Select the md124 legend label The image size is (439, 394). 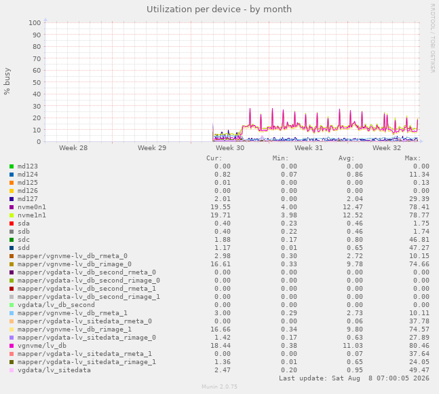(28, 175)
